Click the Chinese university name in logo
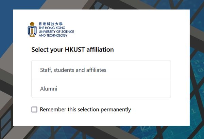Image resolution: width=204 pixels, height=139 pixels. click(51, 24)
